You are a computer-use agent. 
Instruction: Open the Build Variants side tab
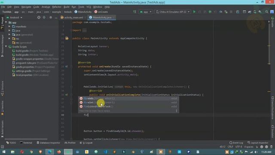point(2,129)
